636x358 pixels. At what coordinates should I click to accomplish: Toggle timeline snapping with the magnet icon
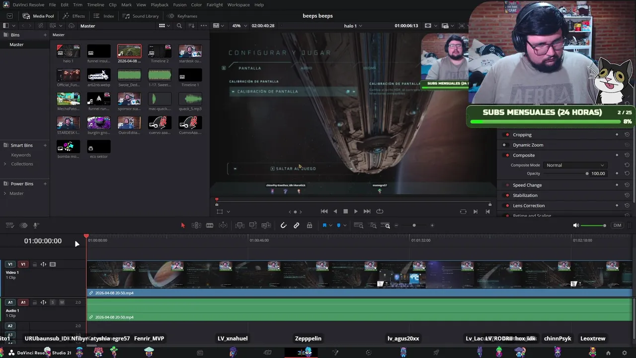[x=283, y=225]
